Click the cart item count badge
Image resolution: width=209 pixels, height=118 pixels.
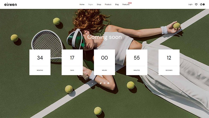click(204, 4)
